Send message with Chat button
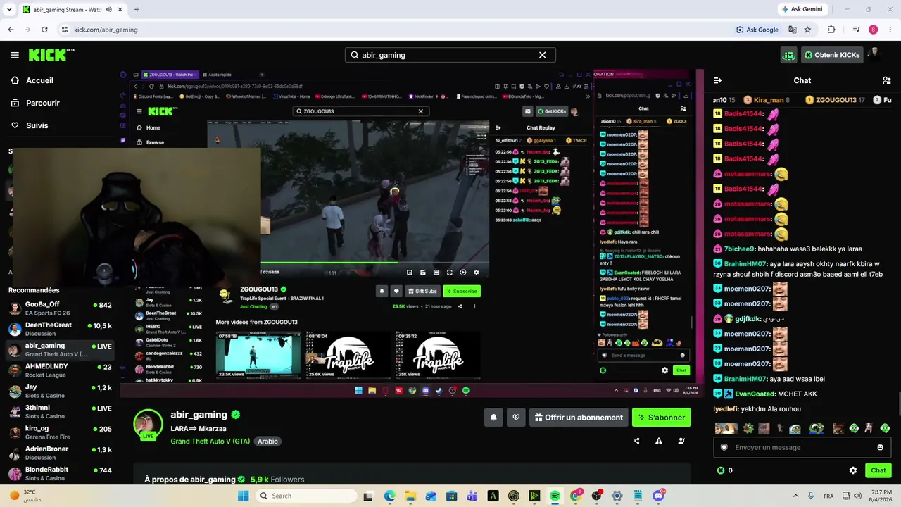Viewport: 901px width, 507px height. point(878,470)
